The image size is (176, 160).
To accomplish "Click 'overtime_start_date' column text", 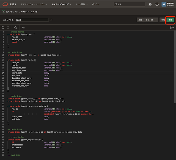I will (21, 83).
